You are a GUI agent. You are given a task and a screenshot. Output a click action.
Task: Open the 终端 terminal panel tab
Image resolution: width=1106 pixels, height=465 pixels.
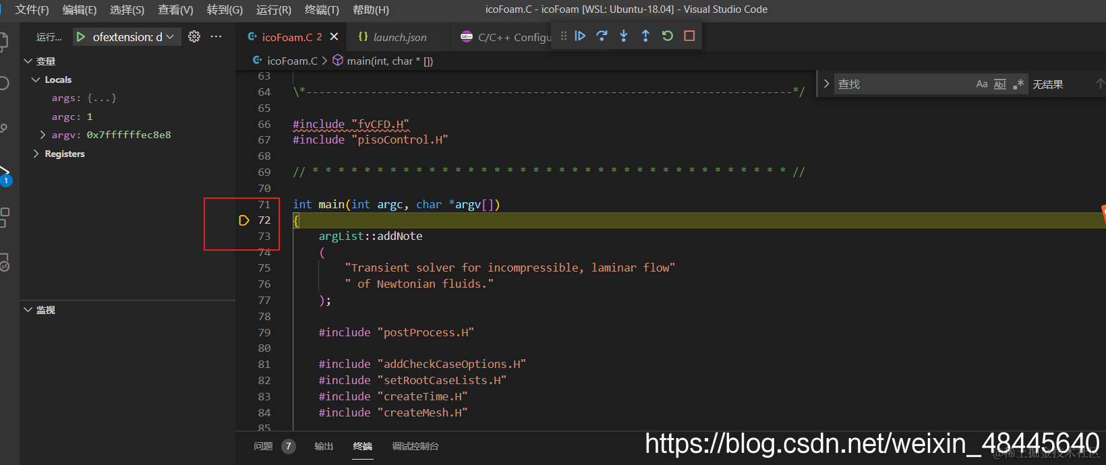coord(363,446)
